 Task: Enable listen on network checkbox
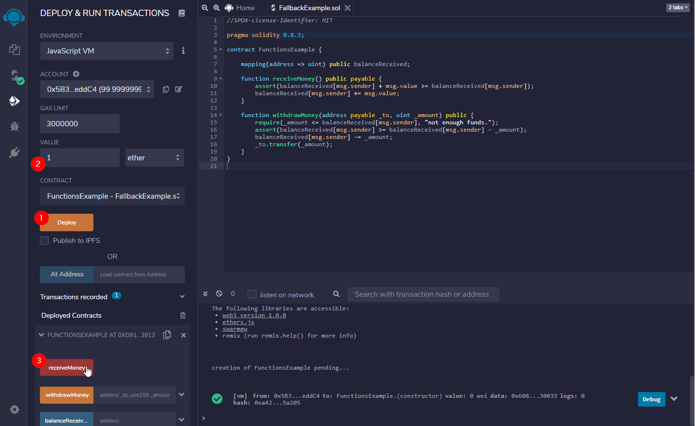click(x=252, y=294)
